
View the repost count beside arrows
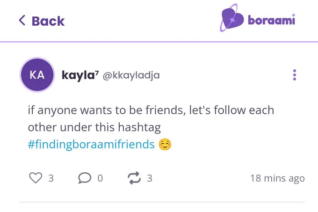click(150, 178)
